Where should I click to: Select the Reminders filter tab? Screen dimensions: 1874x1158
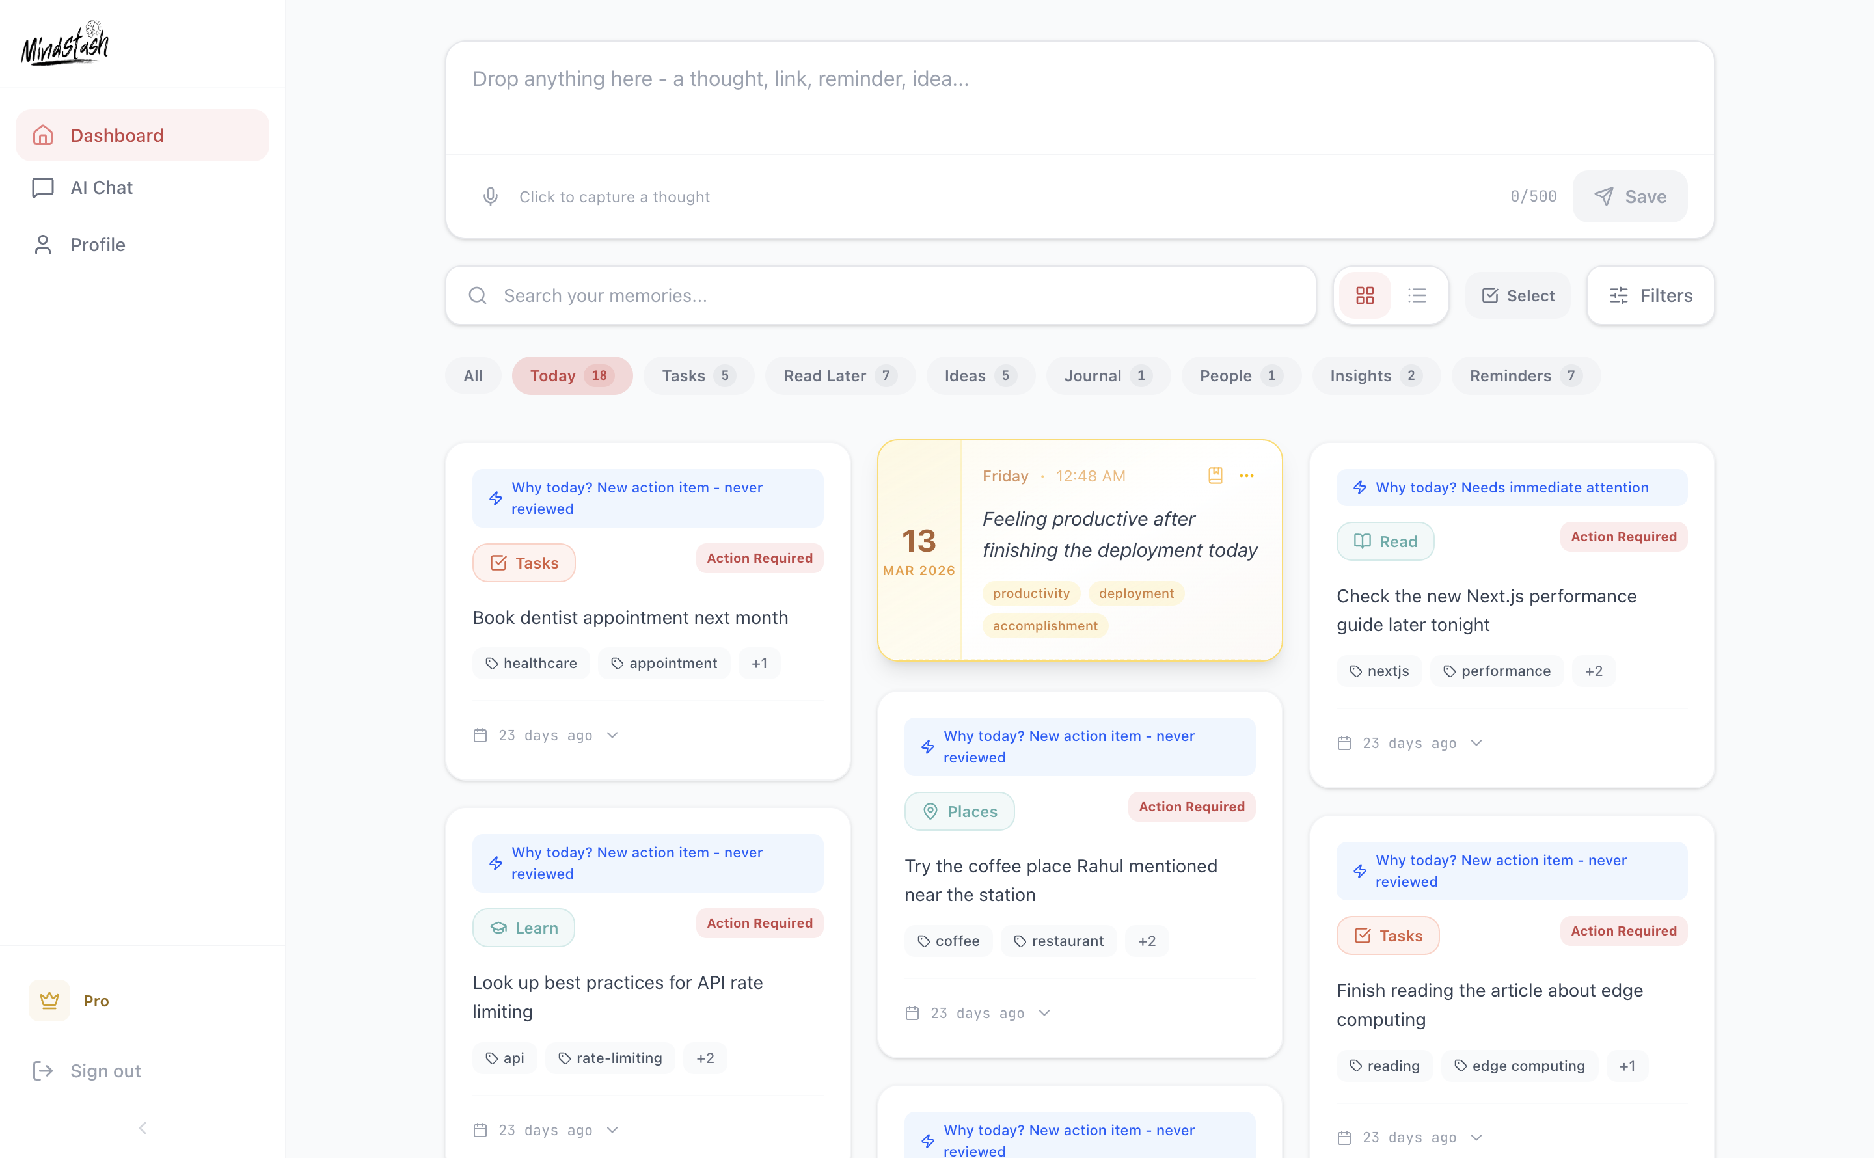1524,376
